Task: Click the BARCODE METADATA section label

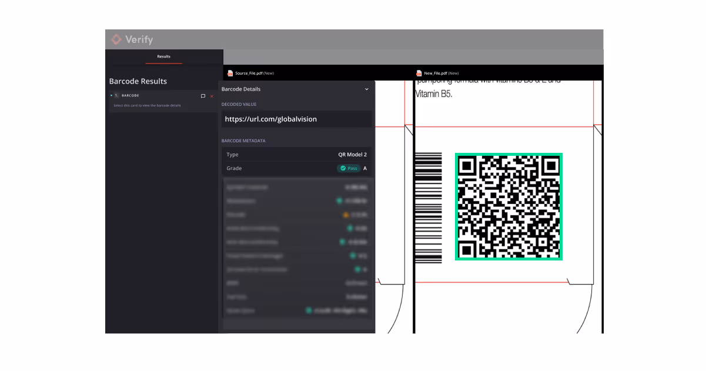Action: [x=243, y=141]
